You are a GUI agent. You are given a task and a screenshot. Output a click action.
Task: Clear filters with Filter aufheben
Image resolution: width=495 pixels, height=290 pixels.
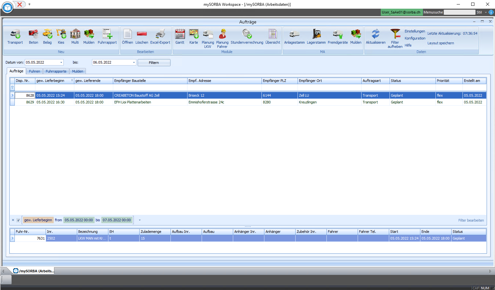395,39
